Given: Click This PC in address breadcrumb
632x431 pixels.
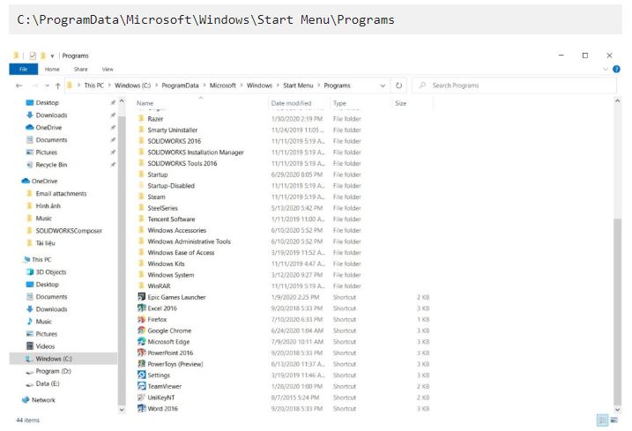Looking at the screenshot, I should click(94, 85).
